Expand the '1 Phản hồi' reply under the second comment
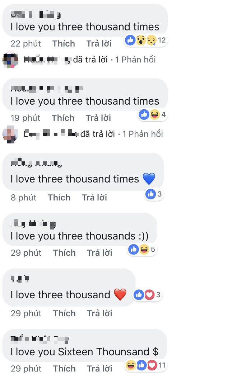The height and width of the screenshot is (379, 237). [x=143, y=134]
